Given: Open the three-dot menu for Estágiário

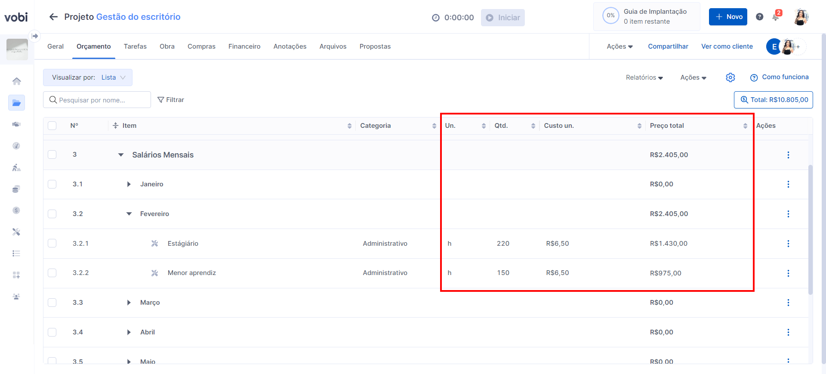Looking at the screenshot, I should click(x=788, y=244).
